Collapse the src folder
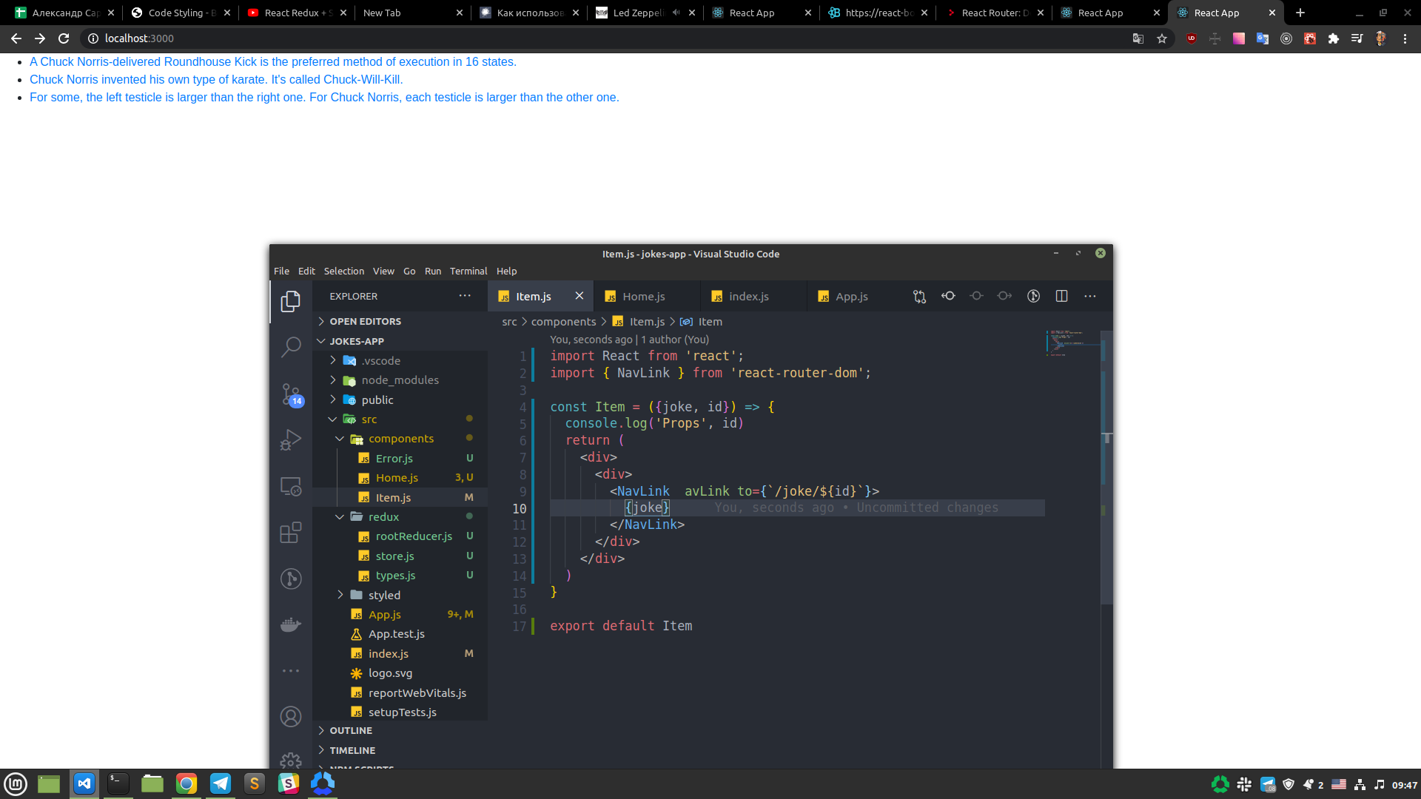 tap(400, 419)
